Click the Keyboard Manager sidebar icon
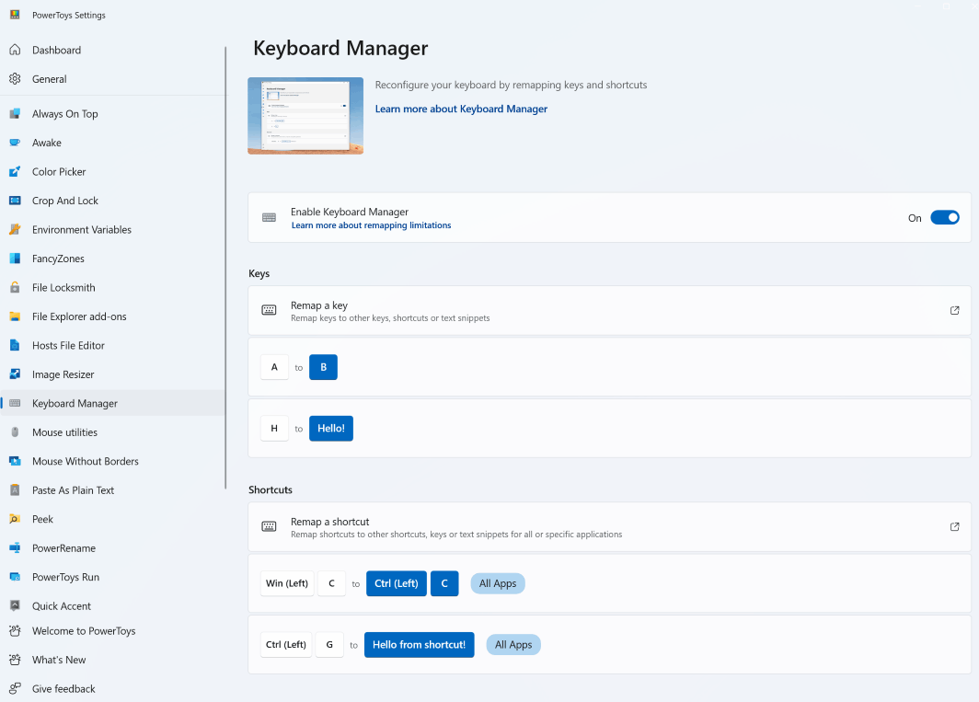The width and height of the screenshot is (979, 702). click(15, 404)
